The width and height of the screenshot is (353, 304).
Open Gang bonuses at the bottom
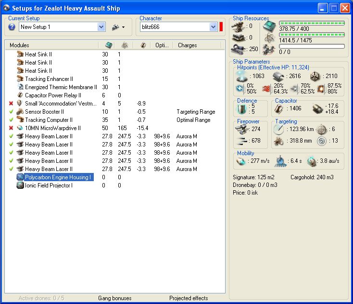coord(114,298)
